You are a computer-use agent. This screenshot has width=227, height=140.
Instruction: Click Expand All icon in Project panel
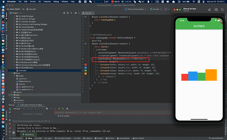click(x=68, y=13)
